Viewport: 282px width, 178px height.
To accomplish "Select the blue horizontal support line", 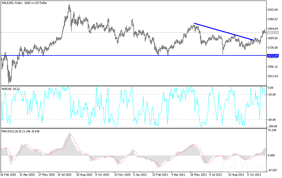I will click(x=134, y=55).
